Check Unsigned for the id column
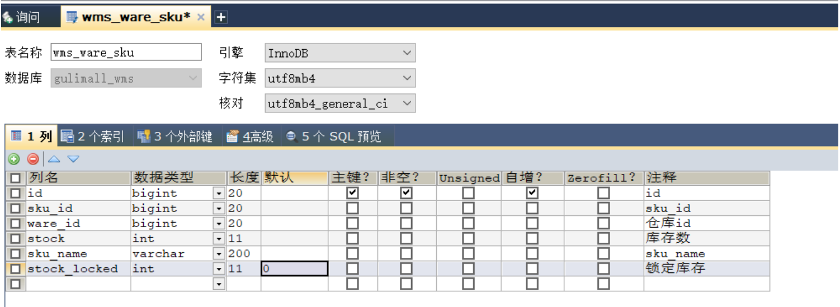The width and height of the screenshot is (840, 307). coord(469,193)
